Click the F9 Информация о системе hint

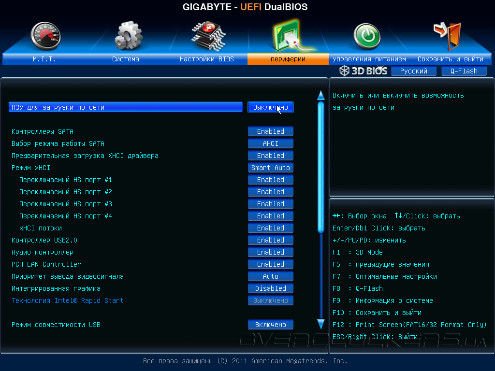[383, 300]
